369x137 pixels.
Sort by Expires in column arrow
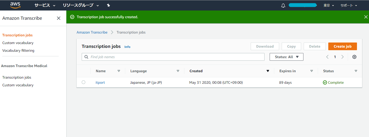click(312, 71)
